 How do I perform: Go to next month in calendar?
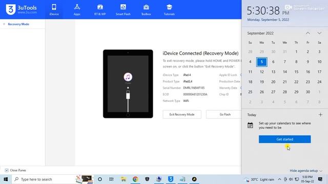coord(319,33)
